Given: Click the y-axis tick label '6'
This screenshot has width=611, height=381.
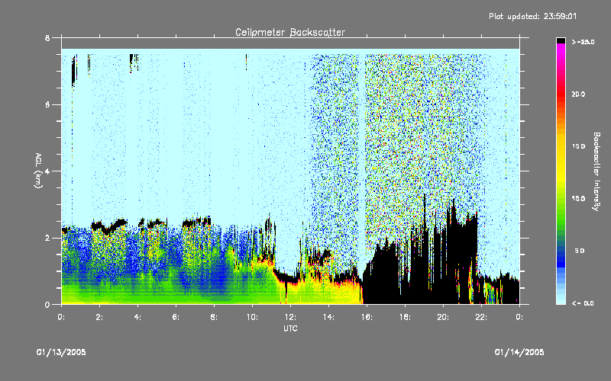Looking at the screenshot, I should pyautogui.click(x=47, y=104).
